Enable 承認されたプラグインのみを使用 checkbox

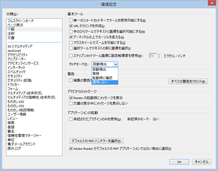click(x=71, y=119)
